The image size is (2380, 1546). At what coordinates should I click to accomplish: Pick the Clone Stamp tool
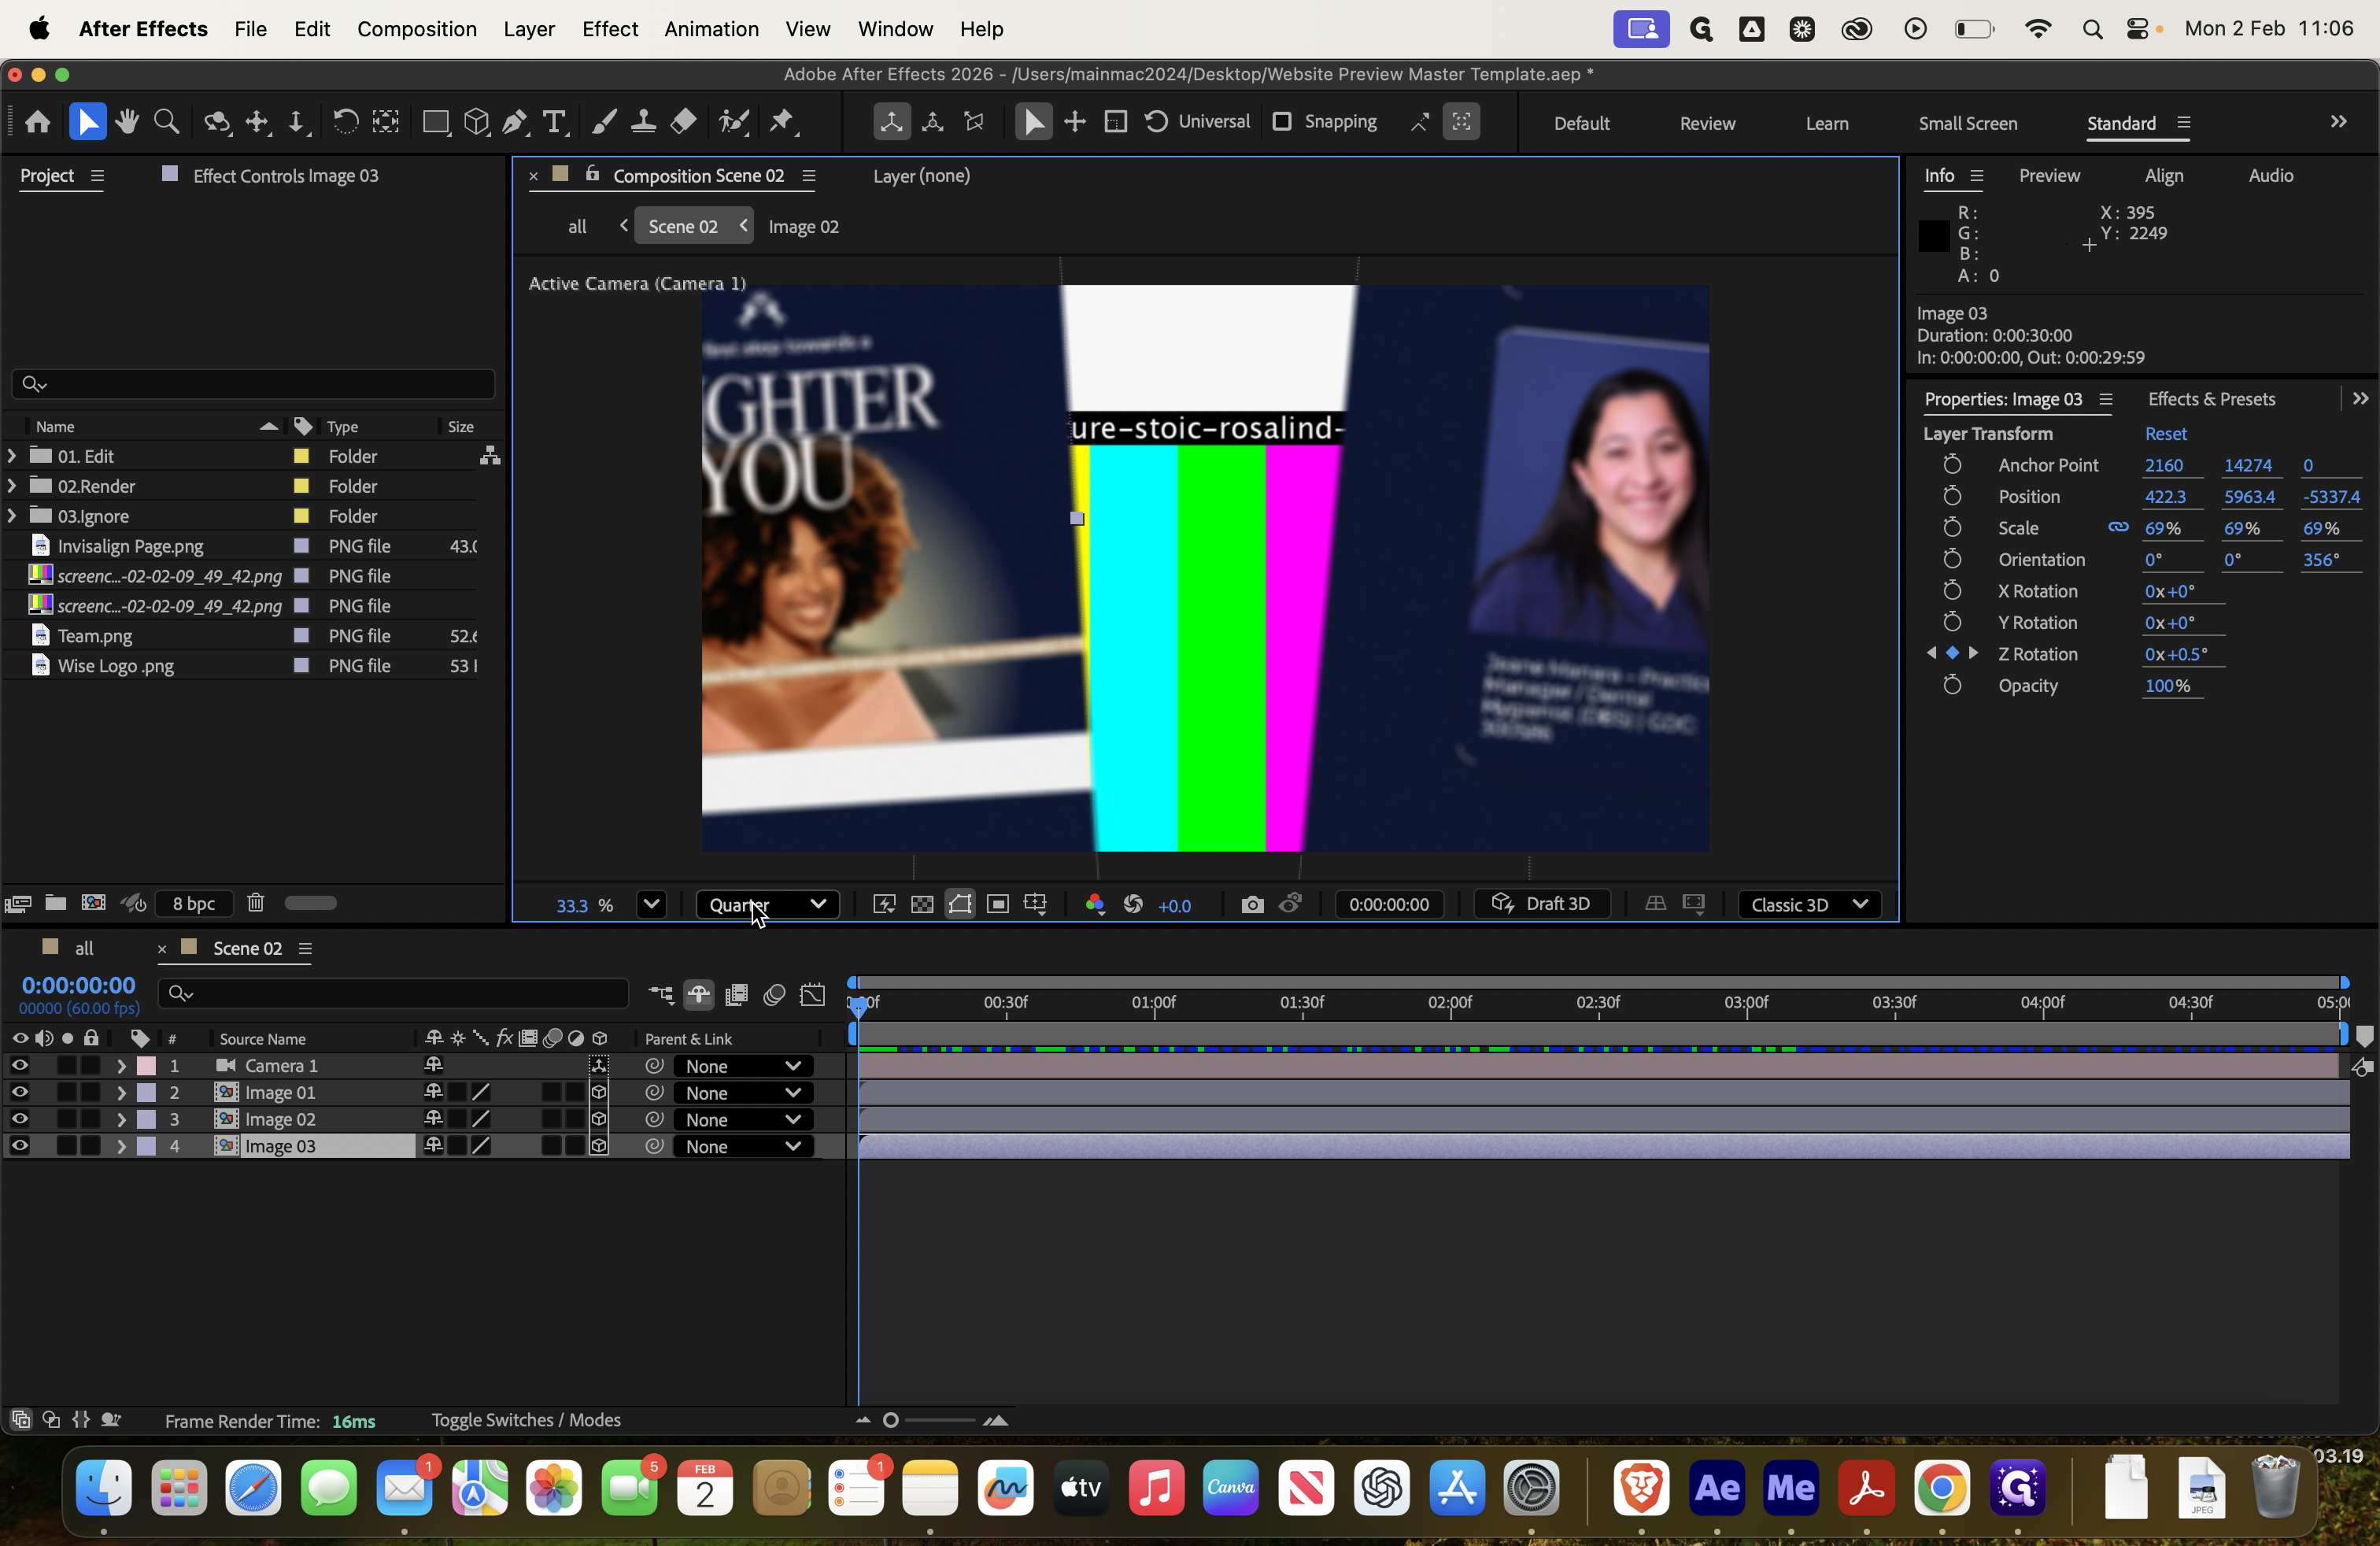coord(643,121)
